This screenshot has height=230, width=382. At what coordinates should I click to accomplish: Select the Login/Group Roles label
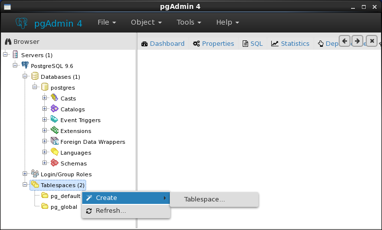pos(66,174)
